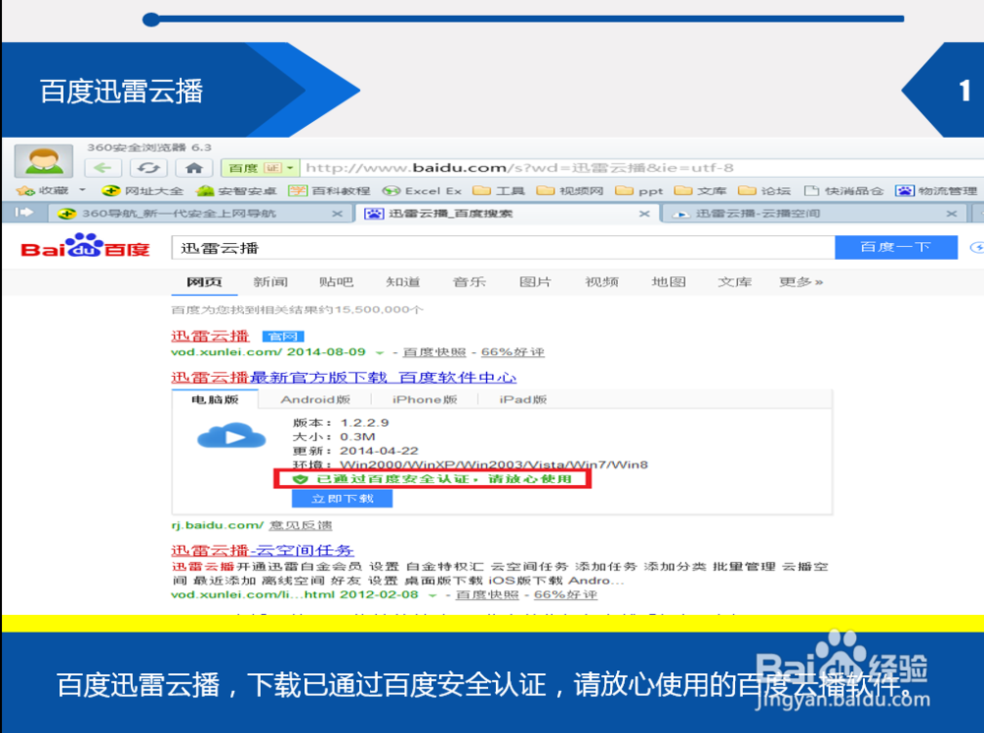This screenshot has width=984, height=733.
Task: Open 迅雷云播最新官方版下载 result link
Action: click(x=343, y=377)
